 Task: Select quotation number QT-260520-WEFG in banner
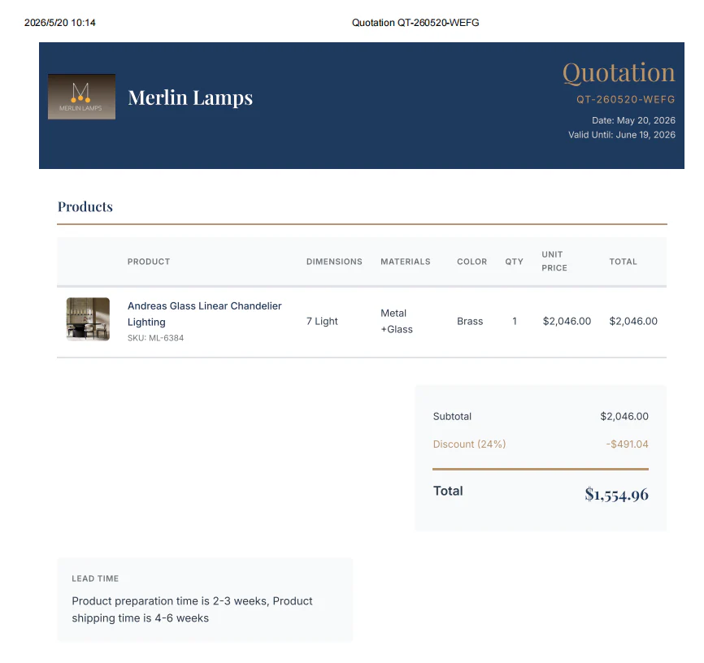point(626,100)
